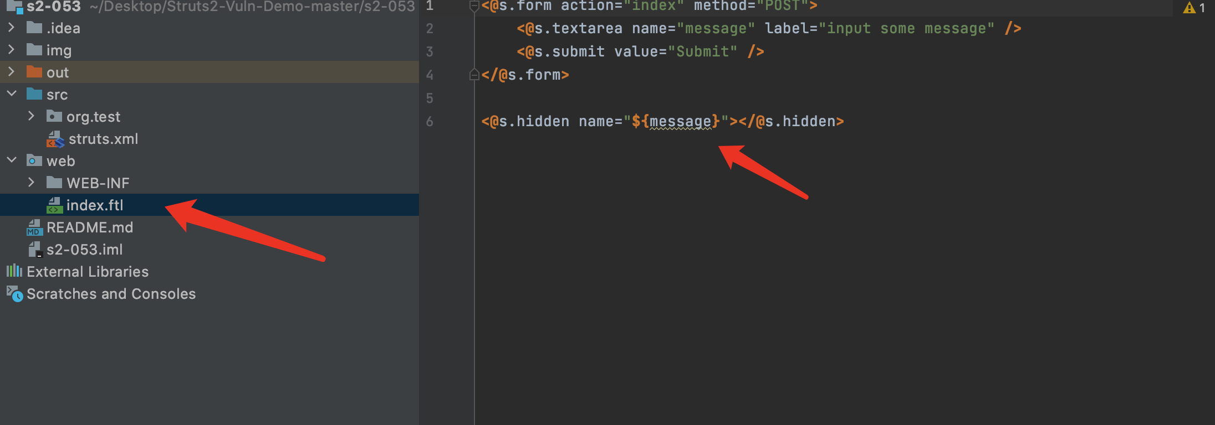1215x425 pixels.
Task: Click the fold marker on line 4
Action: click(x=474, y=74)
